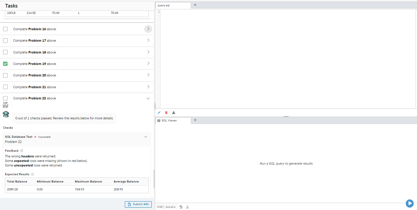Viewport: 417px width, 210px height.
Task: Click the Submit 44% button
Action: coord(138,204)
